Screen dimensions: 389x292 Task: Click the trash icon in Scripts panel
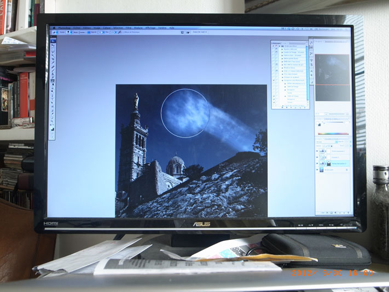tap(305, 107)
